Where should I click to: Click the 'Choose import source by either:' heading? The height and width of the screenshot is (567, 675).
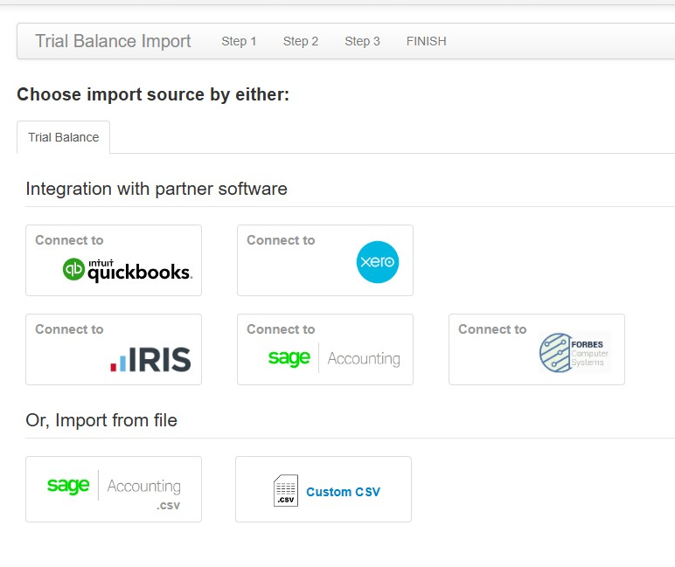tap(153, 94)
